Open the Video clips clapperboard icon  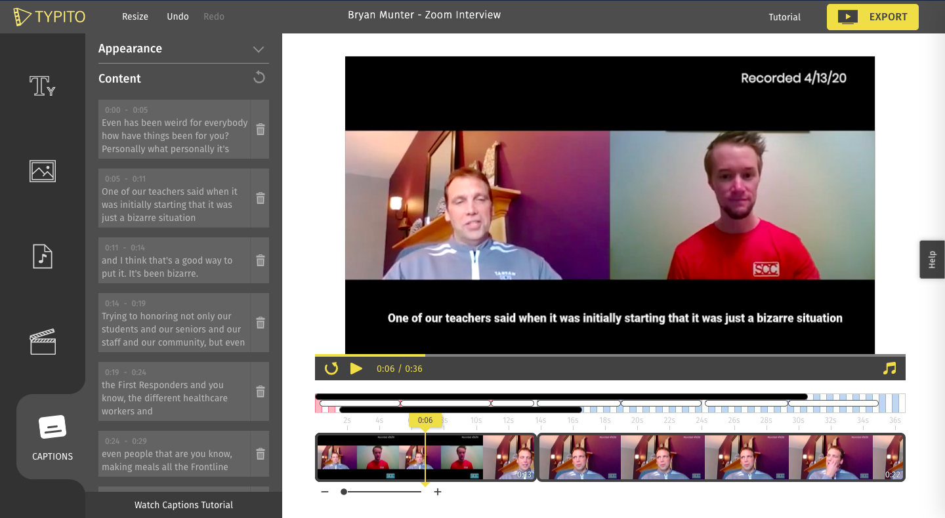(x=43, y=342)
